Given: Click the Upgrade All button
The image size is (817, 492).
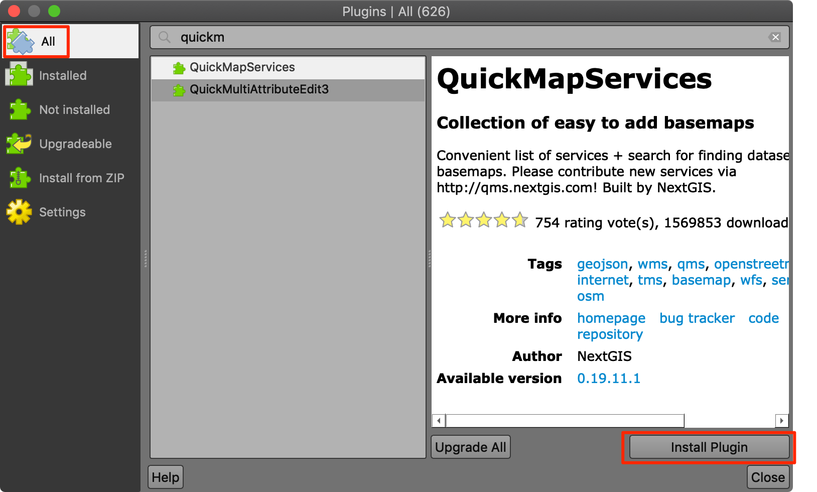Looking at the screenshot, I should [x=471, y=447].
